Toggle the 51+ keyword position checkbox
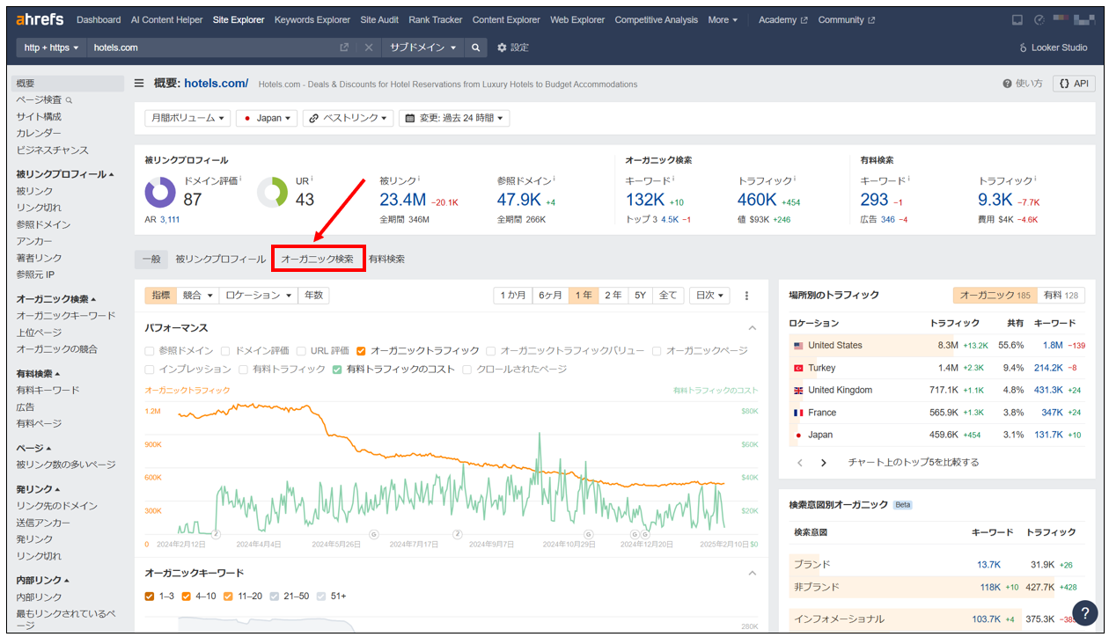 (321, 597)
